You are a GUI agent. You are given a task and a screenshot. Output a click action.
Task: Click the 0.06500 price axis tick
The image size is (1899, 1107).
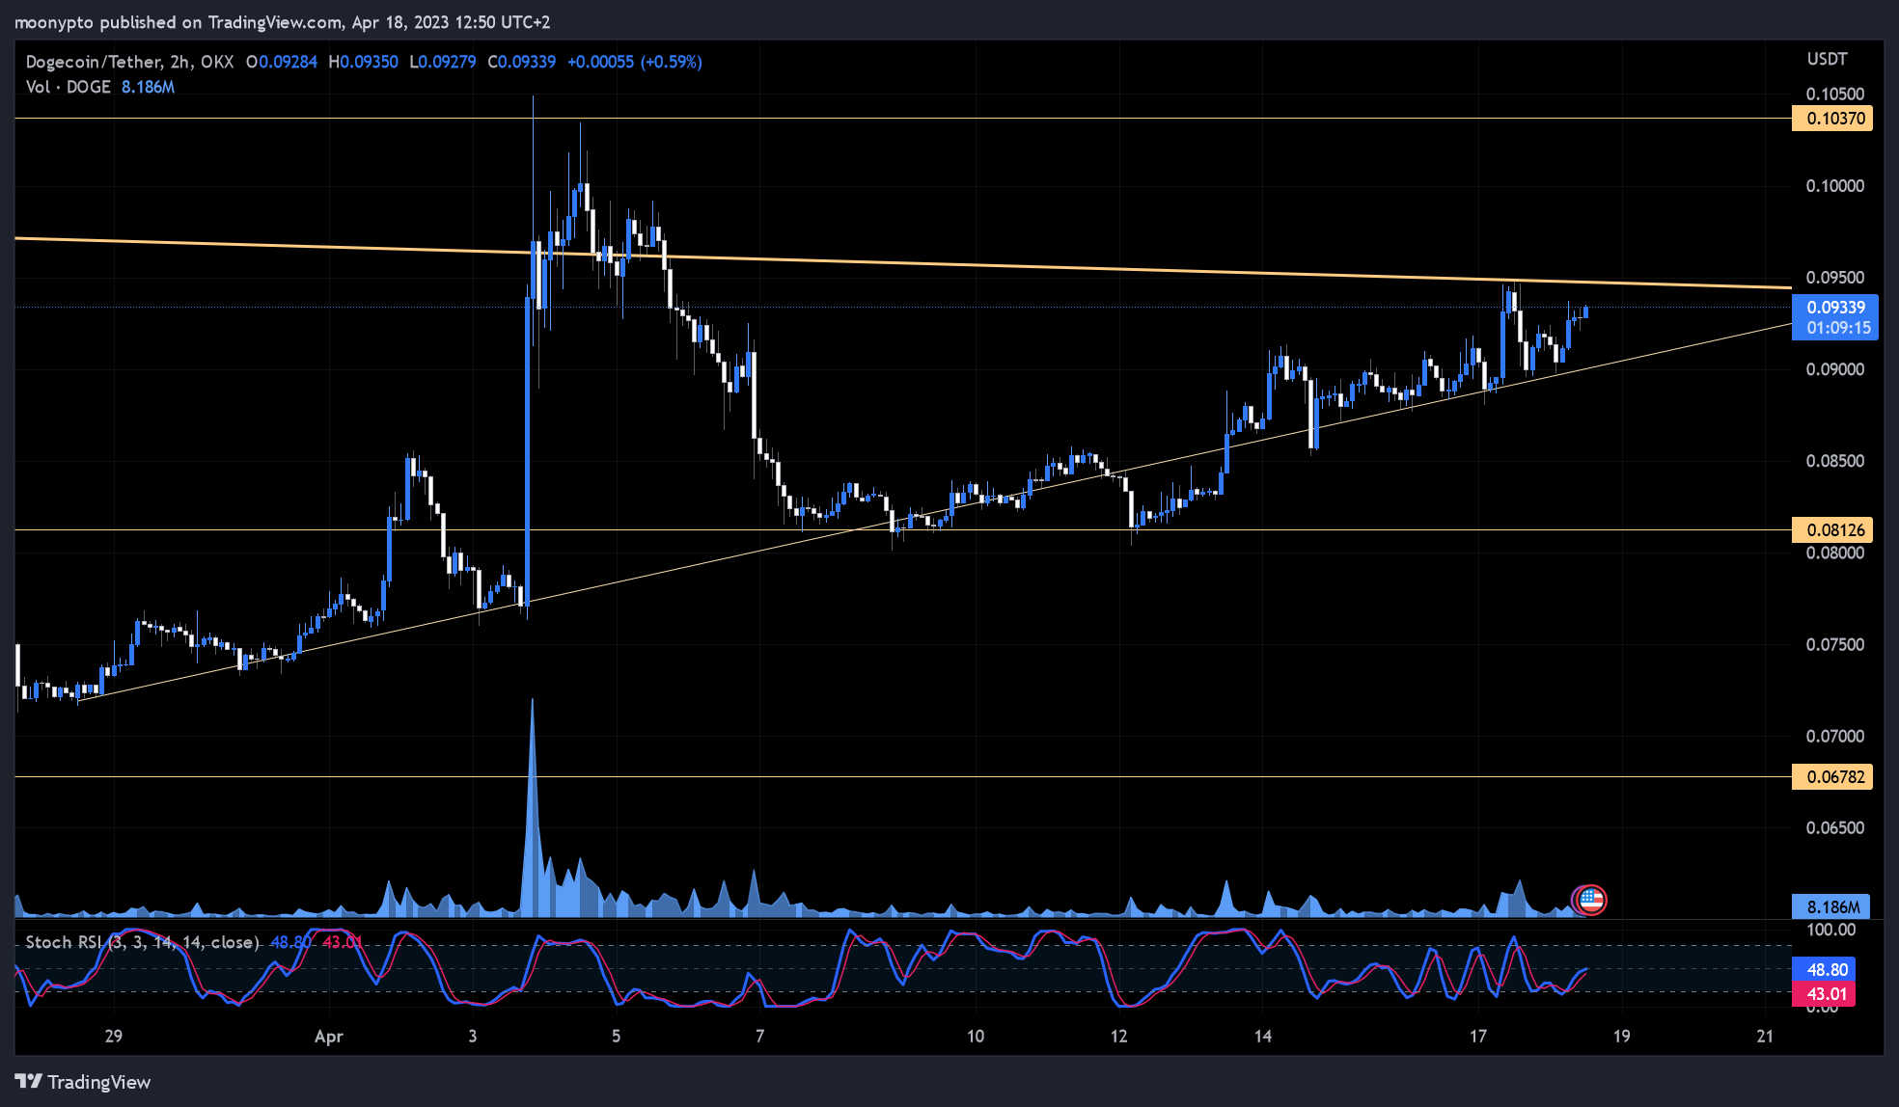click(x=1835, y=827)
